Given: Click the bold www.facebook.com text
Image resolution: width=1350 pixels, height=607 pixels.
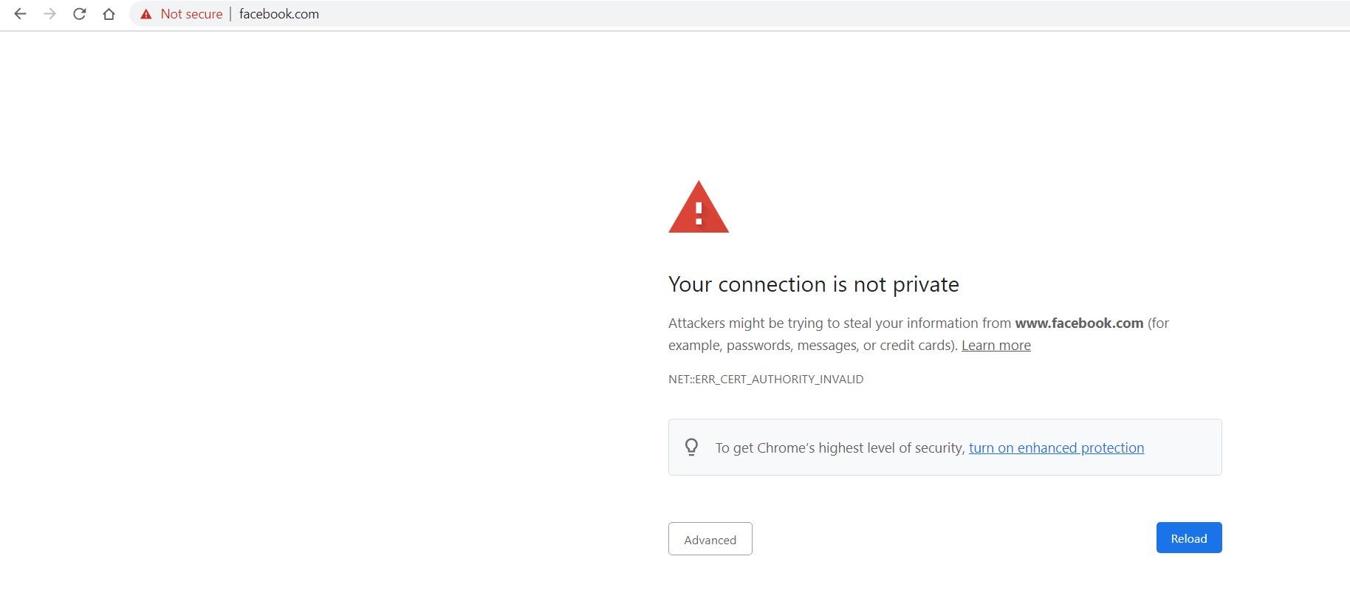Looking at the screenshot, I should [x=1079, y=323].
